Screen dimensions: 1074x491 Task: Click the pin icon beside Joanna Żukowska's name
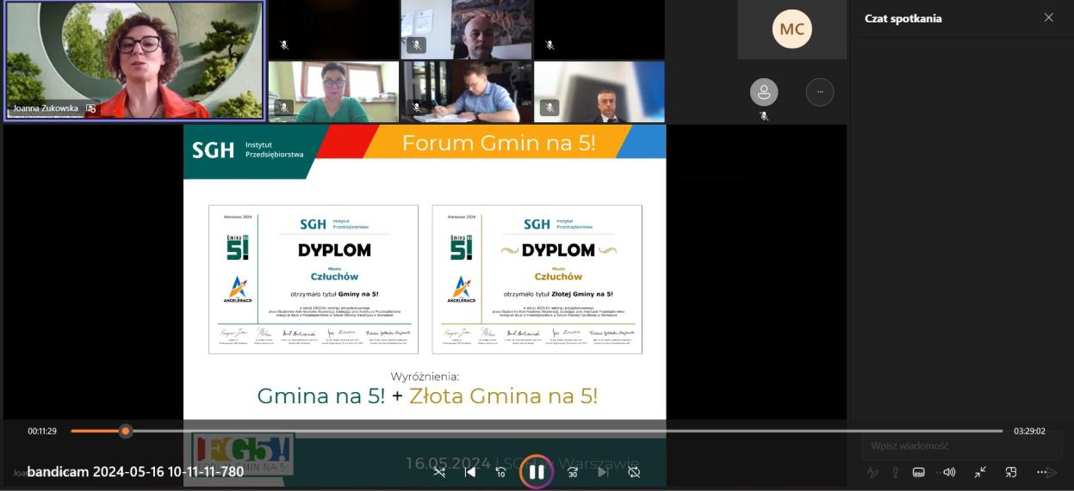point(90,108)
